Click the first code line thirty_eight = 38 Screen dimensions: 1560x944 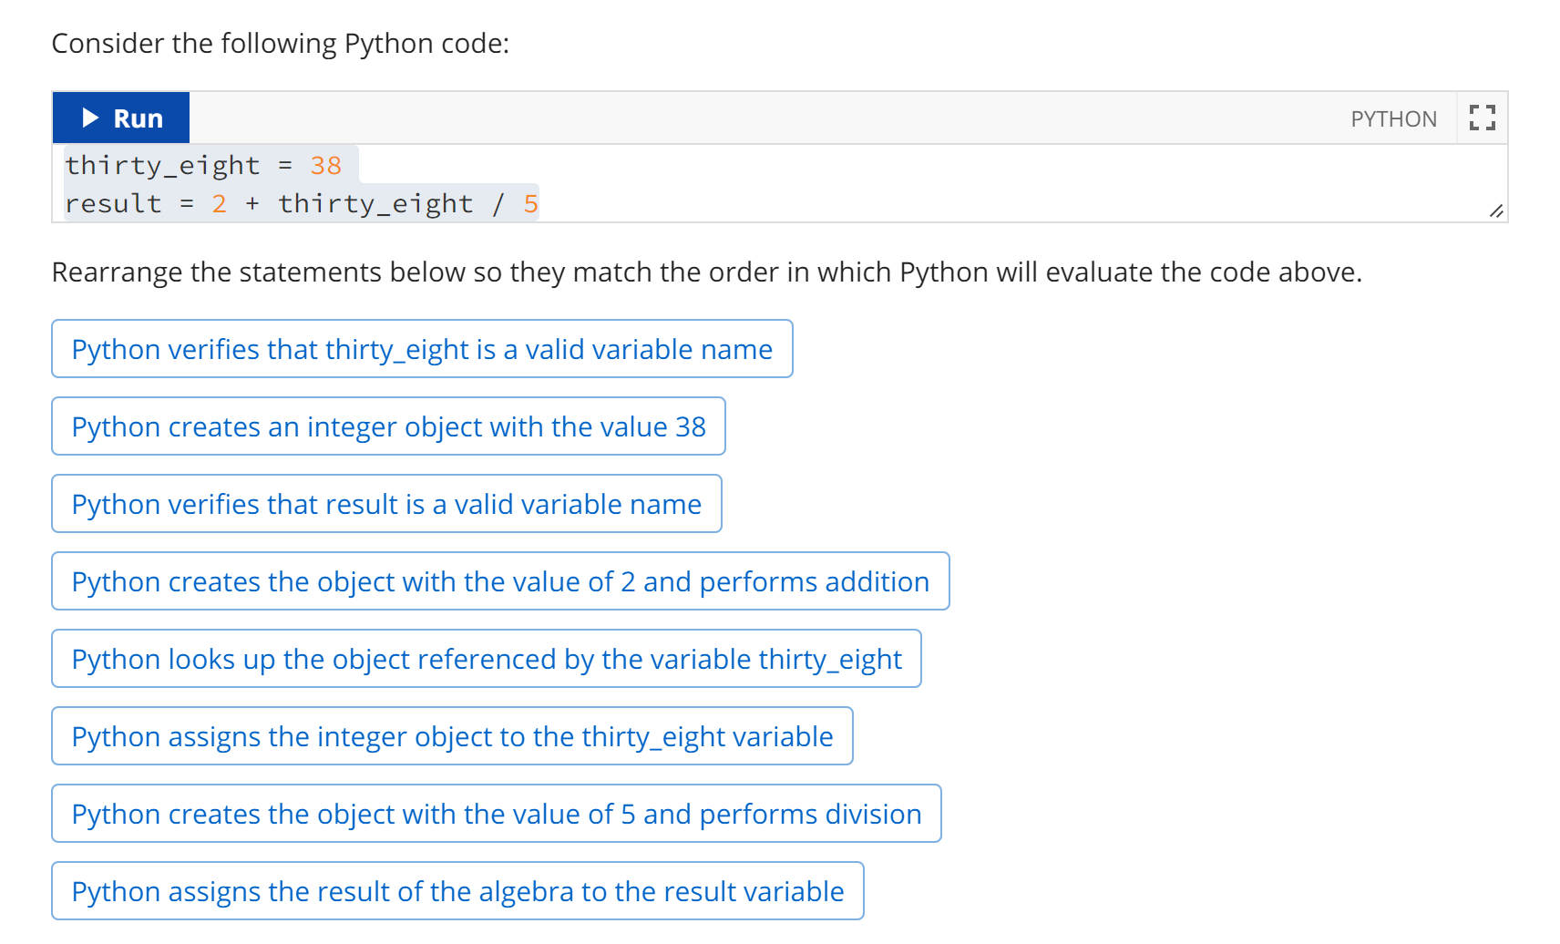click(x=203, y=165)
